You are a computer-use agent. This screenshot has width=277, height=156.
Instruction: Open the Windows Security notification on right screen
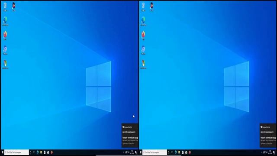click(x=268, y=135)
